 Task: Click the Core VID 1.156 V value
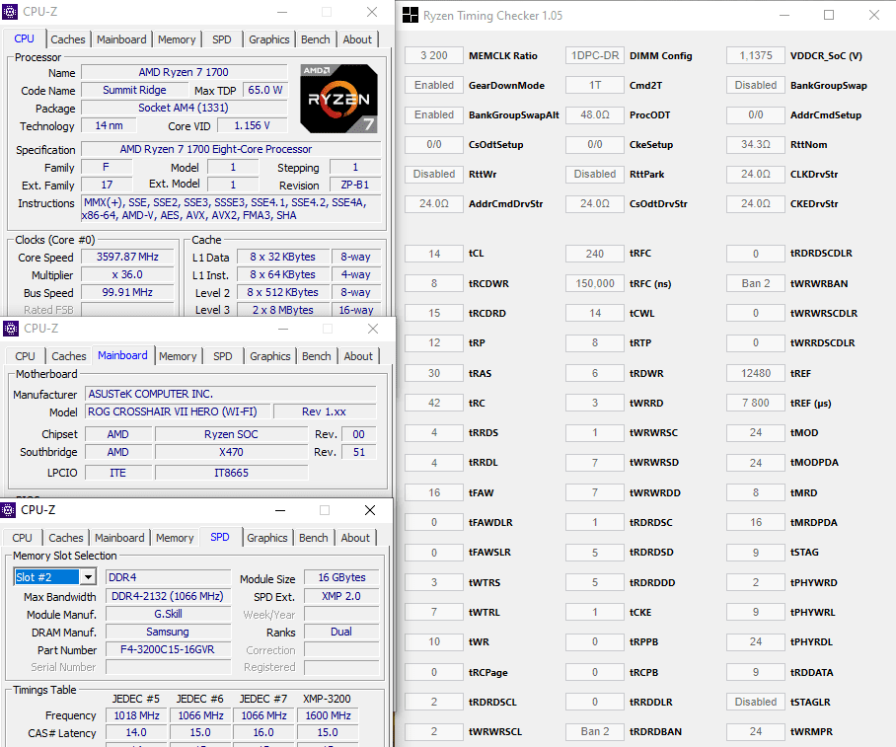(252, 125)
